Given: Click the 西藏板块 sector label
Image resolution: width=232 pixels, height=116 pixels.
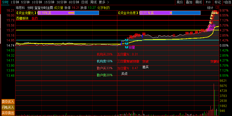Looking at the screenshot, I should 22,18.
